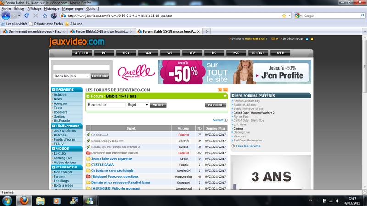This screenshot has height=206, width=367.
Task: Open 'Gaming Live' in Vidéos sidebar
Action: [63, 158]
